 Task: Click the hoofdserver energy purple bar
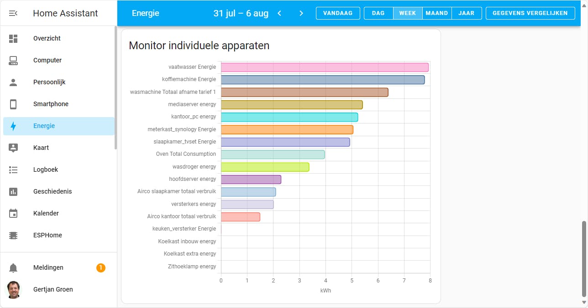(x=251, y=180)
